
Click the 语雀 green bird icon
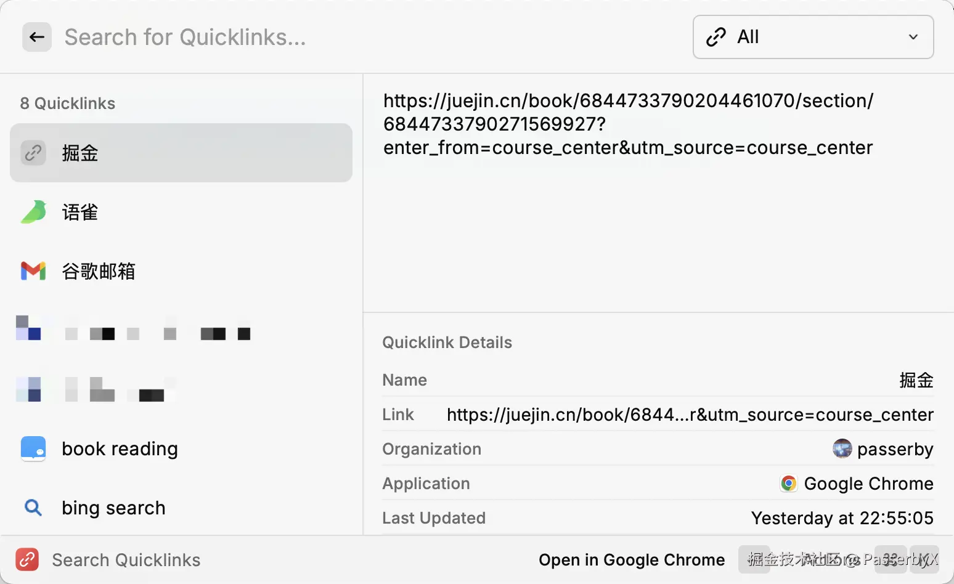tap(33, 212)
